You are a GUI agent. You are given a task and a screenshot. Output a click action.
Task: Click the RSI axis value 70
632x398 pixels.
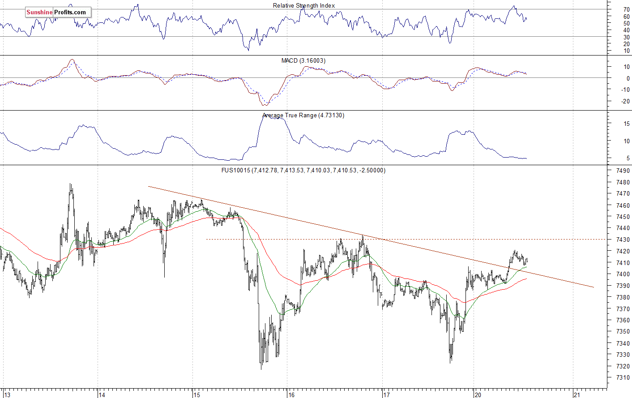coord(626,9)
